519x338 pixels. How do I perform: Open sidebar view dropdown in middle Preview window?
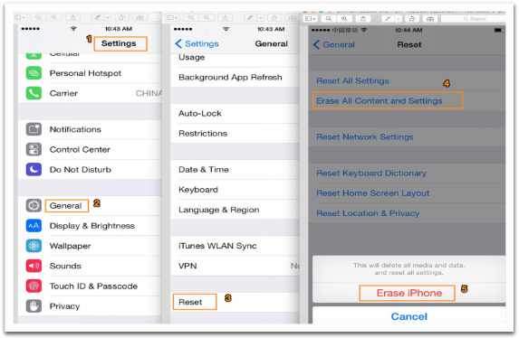(x=172, y=17)
